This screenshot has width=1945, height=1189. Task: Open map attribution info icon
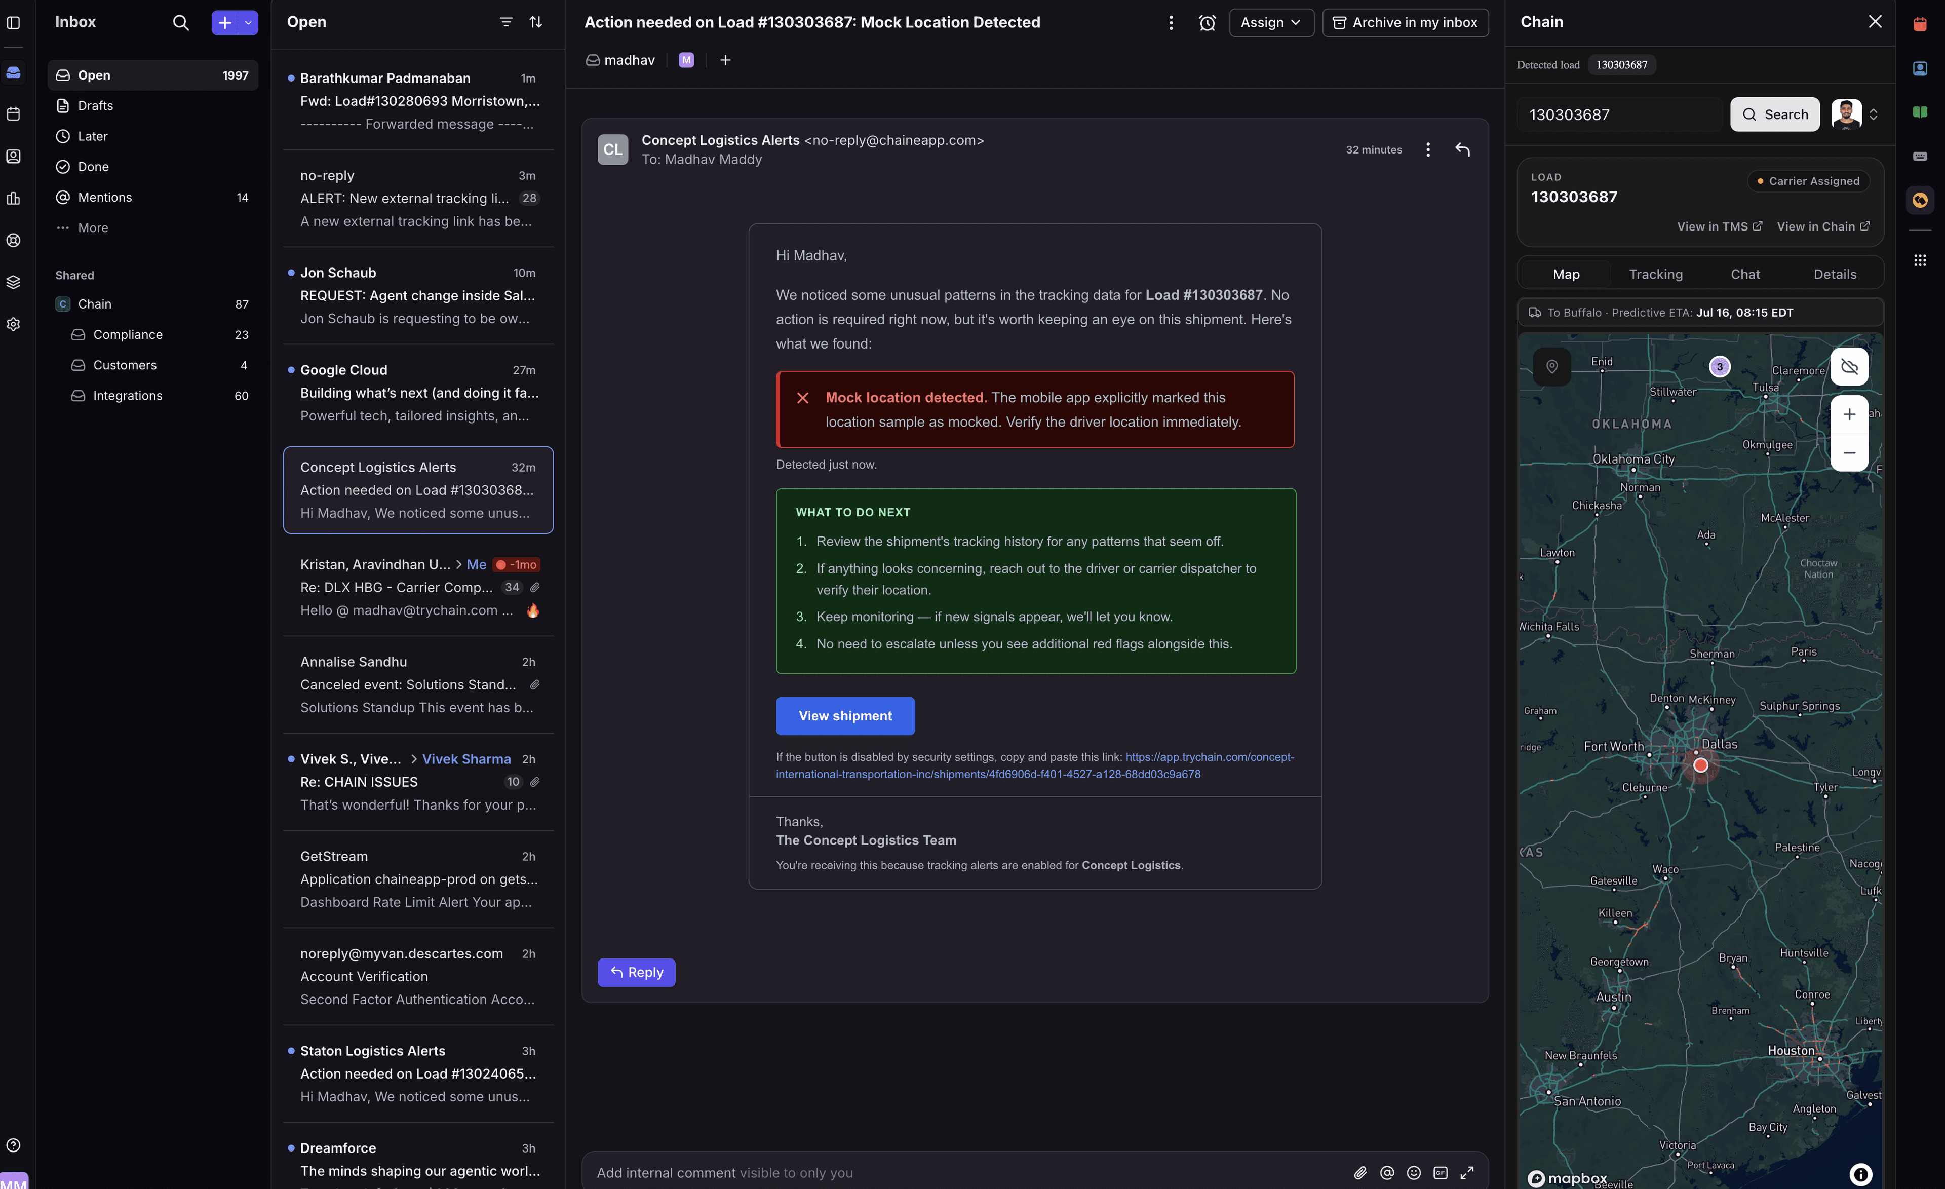(x=1860, y=1175)
